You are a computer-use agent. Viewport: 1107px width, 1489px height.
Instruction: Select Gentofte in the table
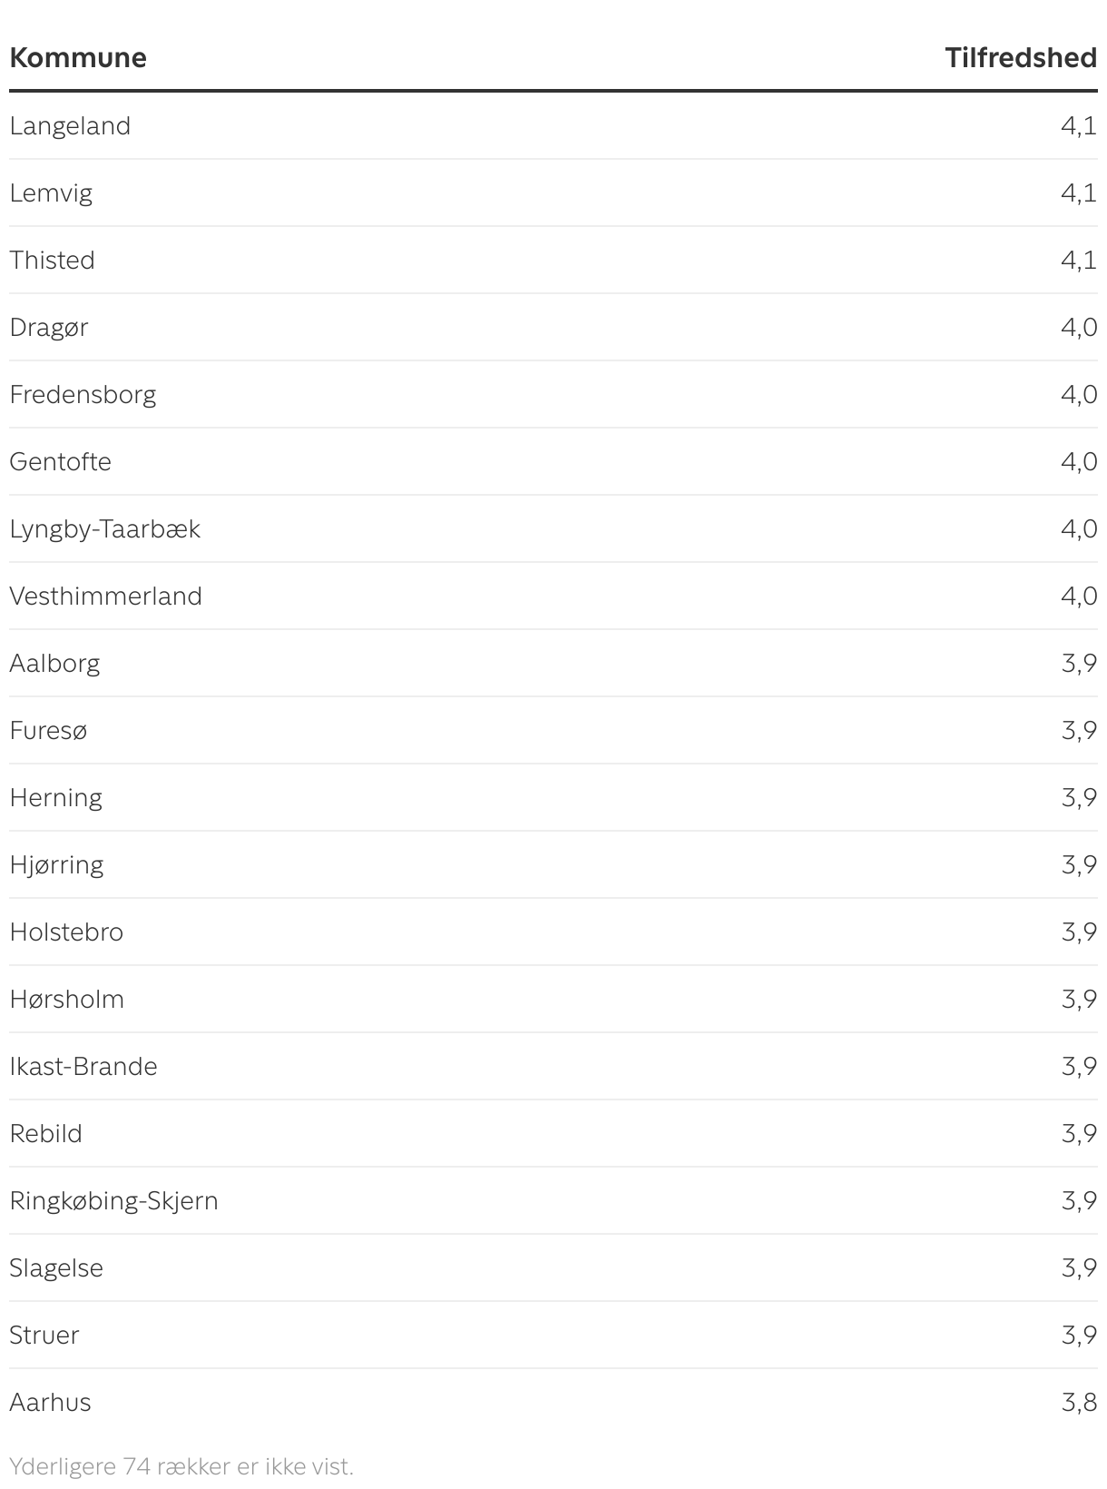61,461
